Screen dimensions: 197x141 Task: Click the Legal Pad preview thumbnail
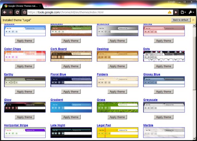pyautogui.click(x=117, y=133)
